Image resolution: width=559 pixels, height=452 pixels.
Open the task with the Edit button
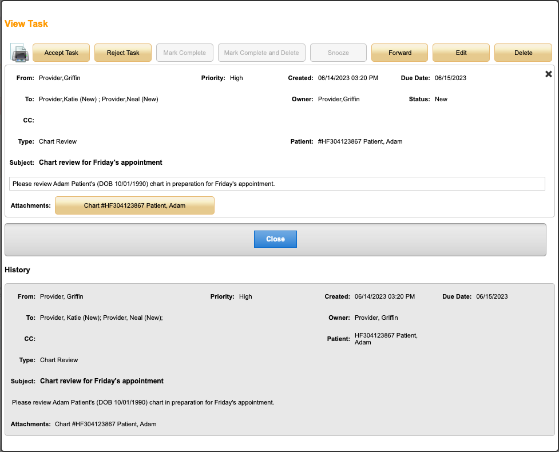pos(461,53)
